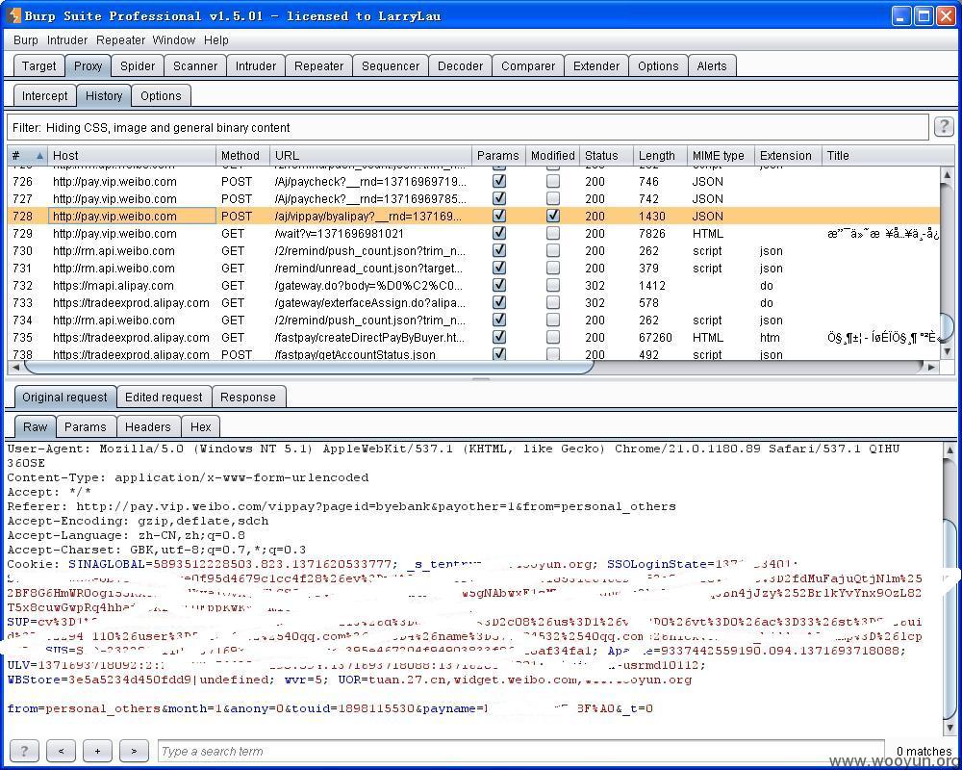Open the Alerts tab
This screenshot has height=770, width=962.
click(712, 65)
